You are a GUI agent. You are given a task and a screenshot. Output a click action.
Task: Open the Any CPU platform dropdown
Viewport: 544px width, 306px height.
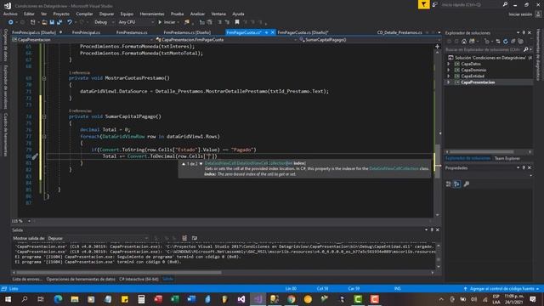coord(136,22)
